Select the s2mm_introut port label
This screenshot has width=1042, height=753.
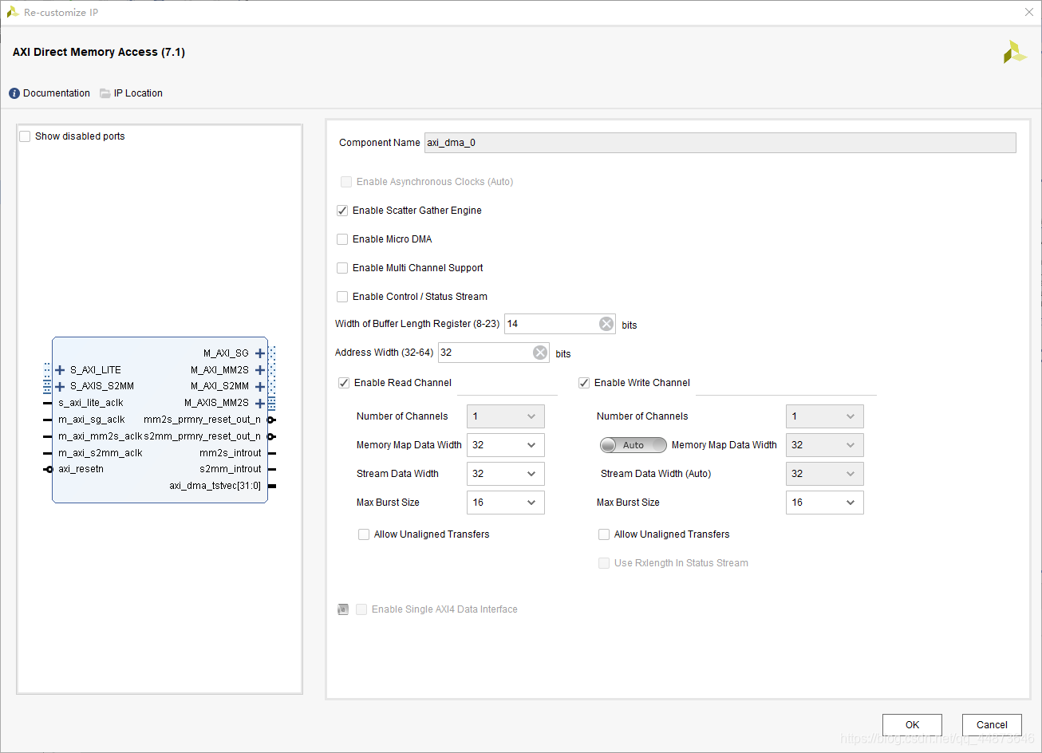coord(231,469)
